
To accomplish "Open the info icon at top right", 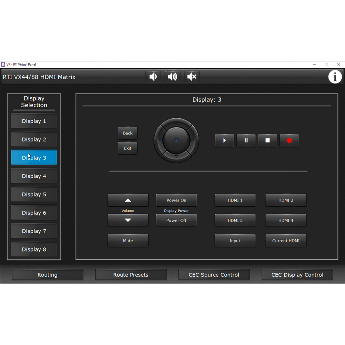I will point(335,77).
